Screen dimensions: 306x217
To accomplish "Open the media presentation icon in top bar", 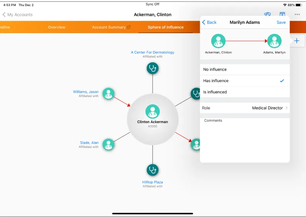I will [282, 14].
